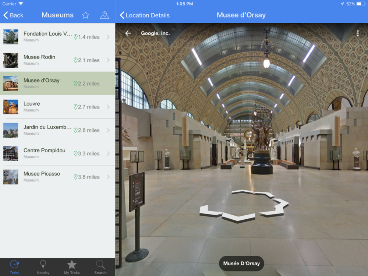Image resolution: width=368 pixels, height=276 pixels.
Task: Expand the Jardin du Luxemb... row chevron
Action: click(x=108, y=130)
